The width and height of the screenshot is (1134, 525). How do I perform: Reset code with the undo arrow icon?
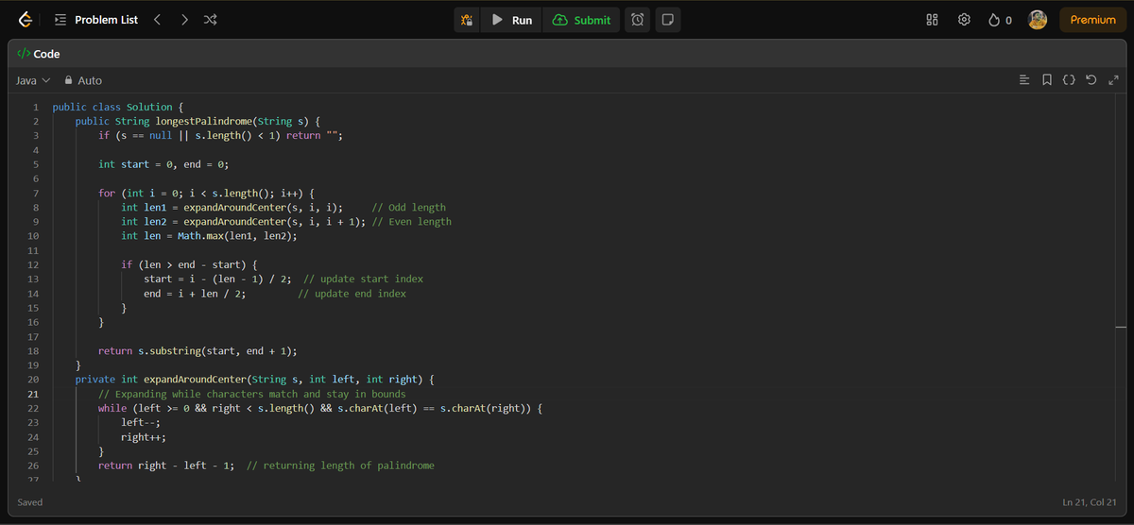(1091, 80)
